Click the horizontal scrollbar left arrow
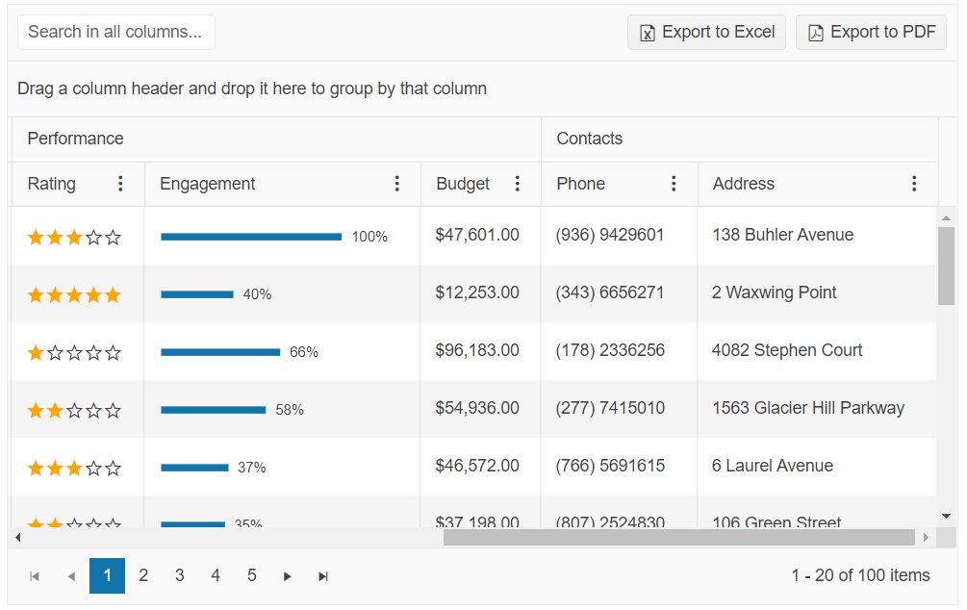This screenshot has height=610, width=967. (x=17, y=537)
